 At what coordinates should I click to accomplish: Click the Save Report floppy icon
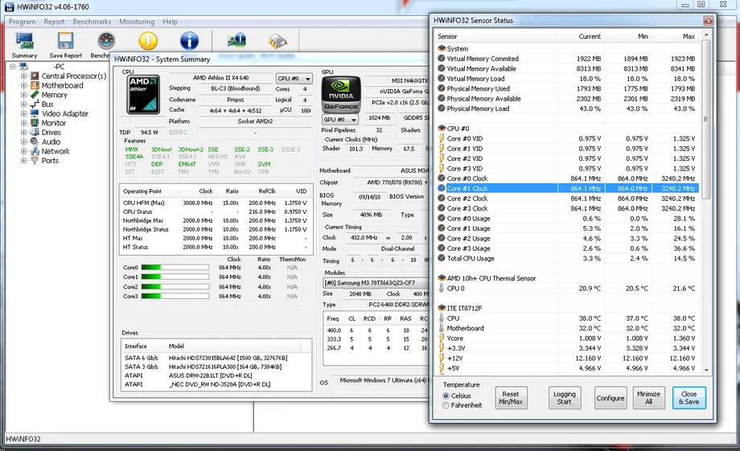66,40
